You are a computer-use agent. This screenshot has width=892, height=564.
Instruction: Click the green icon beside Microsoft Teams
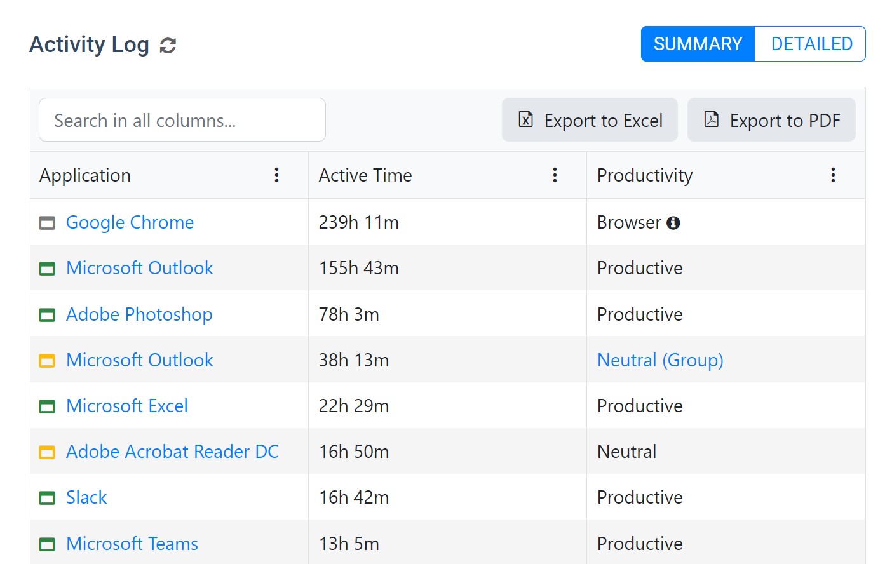(x=47, y=544)
